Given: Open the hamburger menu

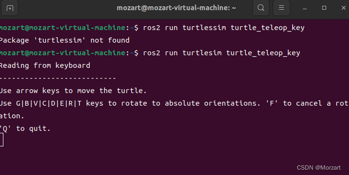Looking at the screenshot, I should pyautogui.click(x=281, y=8).
